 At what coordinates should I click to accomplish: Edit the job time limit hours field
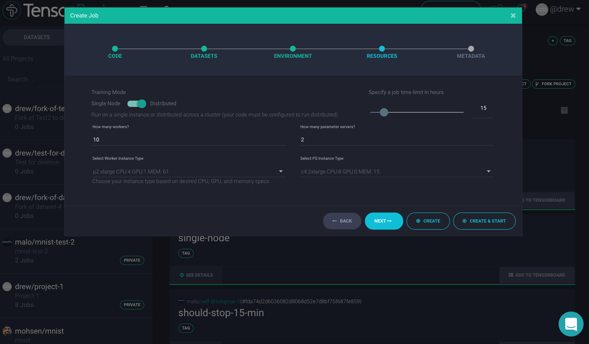(x=483, y=108)
